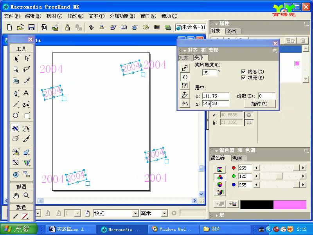The image size is (313, 235).
Task: Click the Windows 开始 button
Action: pyautogui.click(x=19, y=229)
